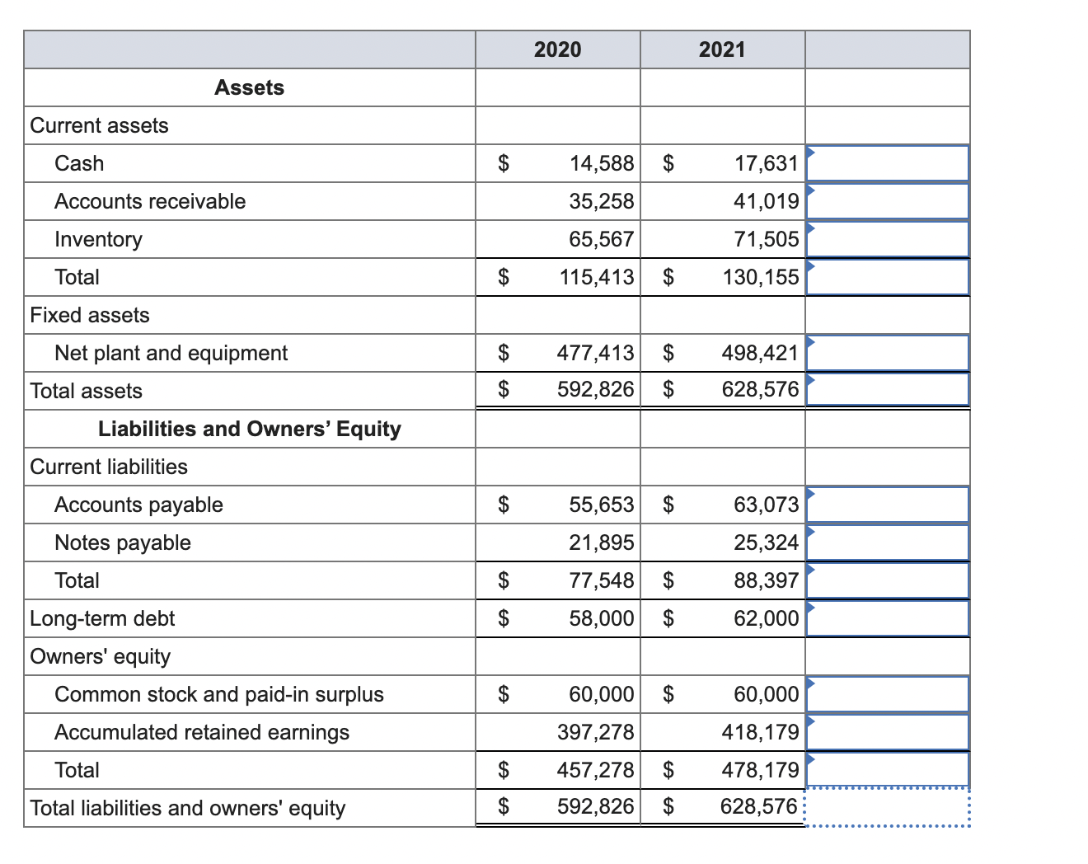Click the Liabilities and Owners' Equity heading
This screenshot has width=1088, height=864.
(x=249, y=429)
